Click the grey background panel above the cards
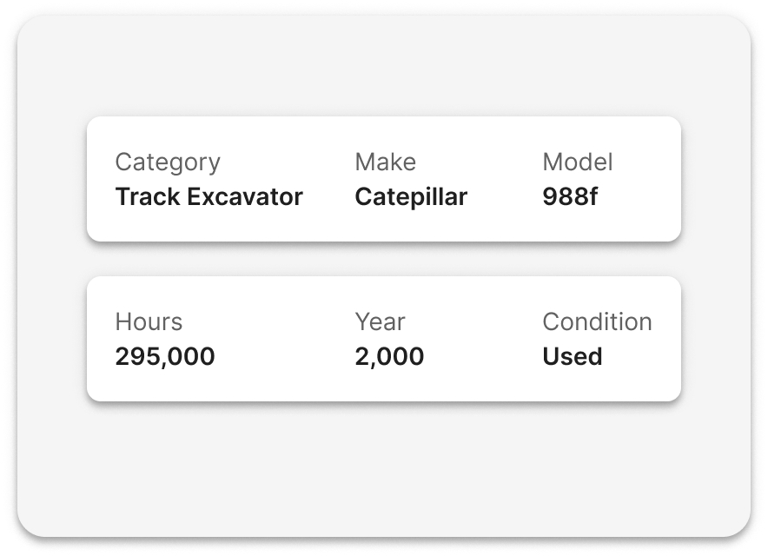The width and height of the screenshot is (768, 556). click(384, 66)
